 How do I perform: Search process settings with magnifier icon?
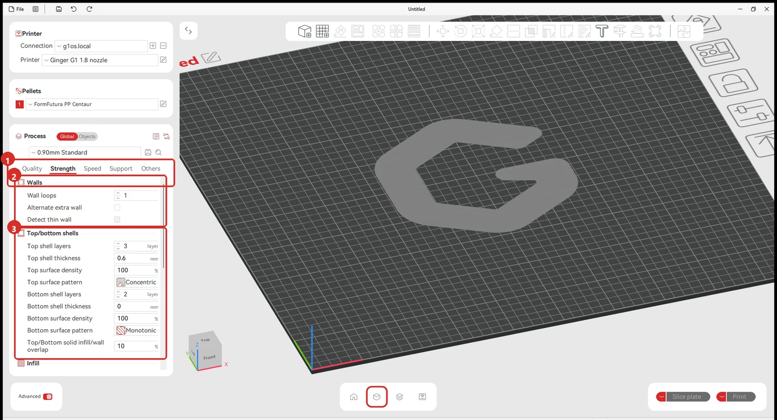click(159, 152)
